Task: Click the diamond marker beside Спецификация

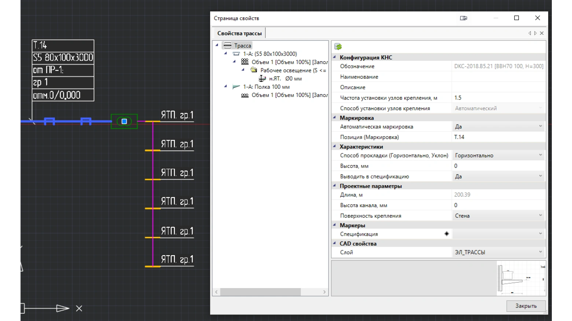Action: 447,234
